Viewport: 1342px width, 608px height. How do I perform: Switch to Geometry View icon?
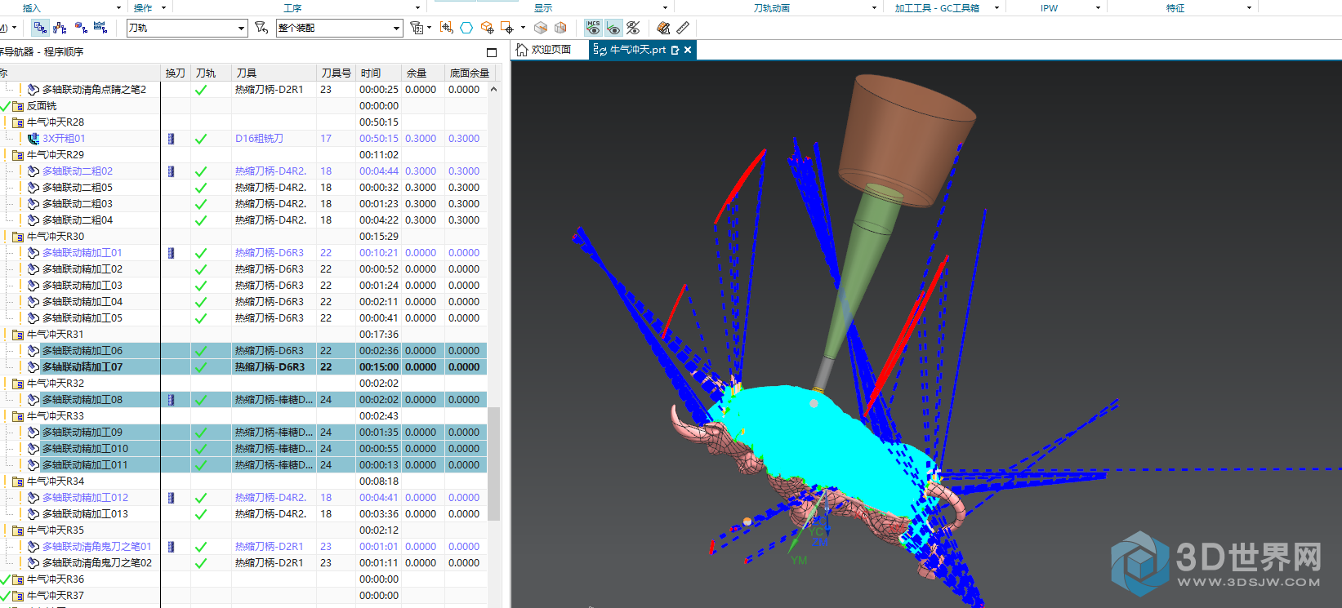click(x=81, y=28)
